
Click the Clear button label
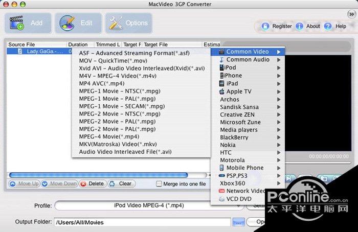(125, 183)
